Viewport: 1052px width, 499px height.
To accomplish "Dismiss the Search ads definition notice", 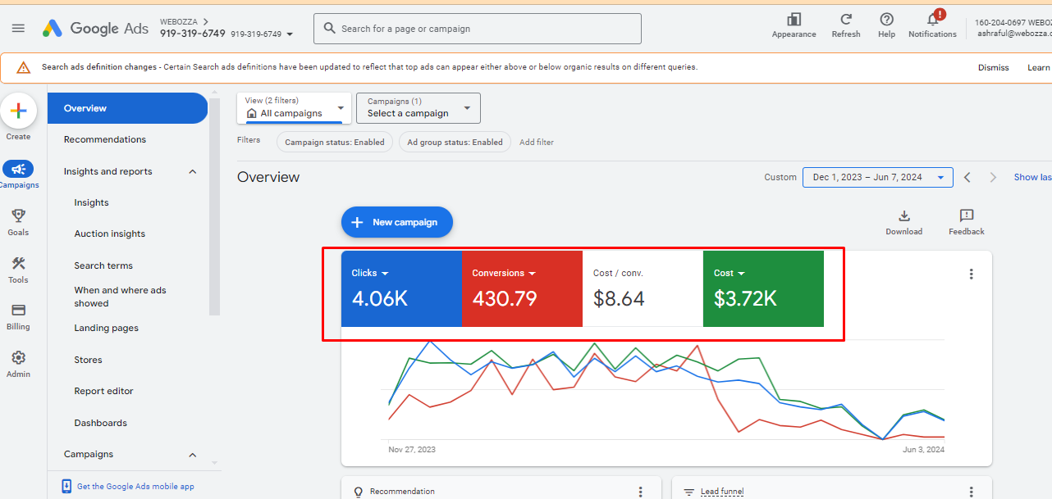I will coord(993,67).
